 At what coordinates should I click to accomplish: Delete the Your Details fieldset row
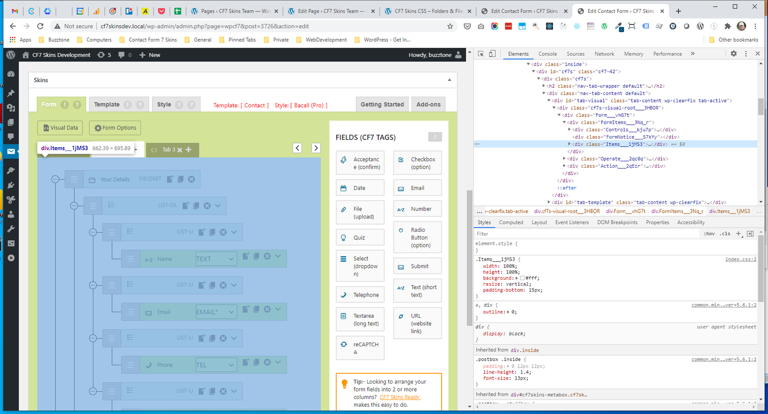(x=192, y=179)
